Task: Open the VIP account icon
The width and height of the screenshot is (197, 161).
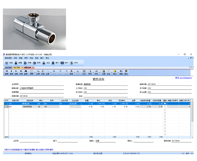Action: 62,63
